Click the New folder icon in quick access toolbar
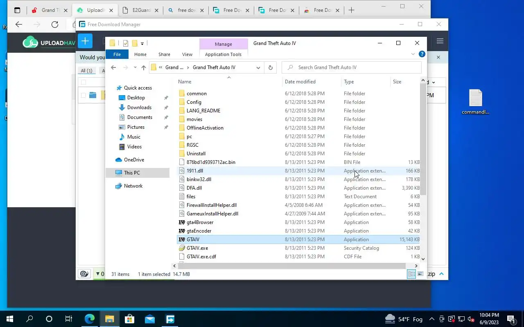The width and height of the screenshot is (524, 327). coord(134,43)
